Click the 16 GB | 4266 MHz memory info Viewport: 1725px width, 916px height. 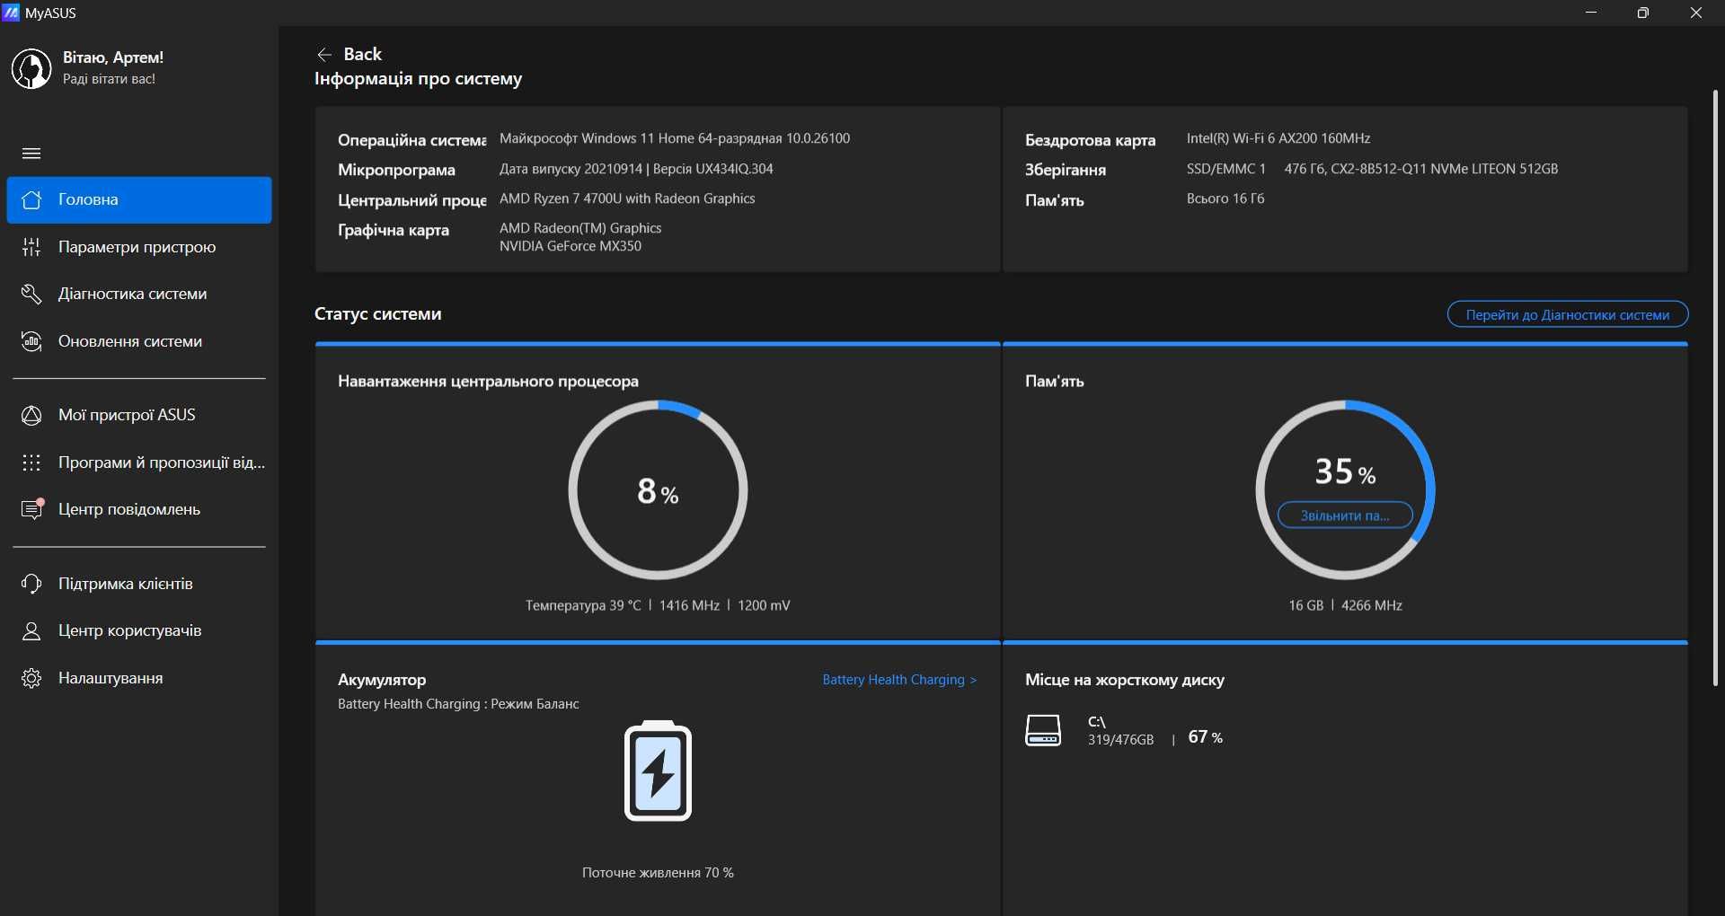pos(1345,605)
